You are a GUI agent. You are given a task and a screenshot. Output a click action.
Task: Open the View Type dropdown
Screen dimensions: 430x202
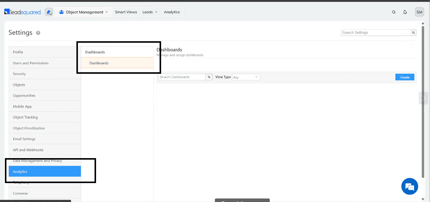[x=246, y=77]
